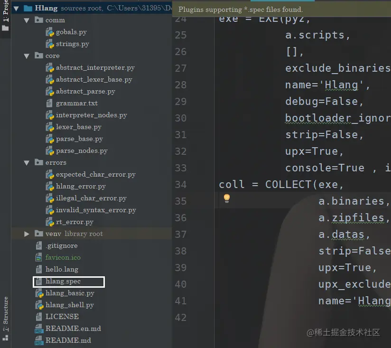The width and height of the screenshot is (391, 348).
Task: Click the Python icon of parse_nodes.py
Action: click(50, 151)
